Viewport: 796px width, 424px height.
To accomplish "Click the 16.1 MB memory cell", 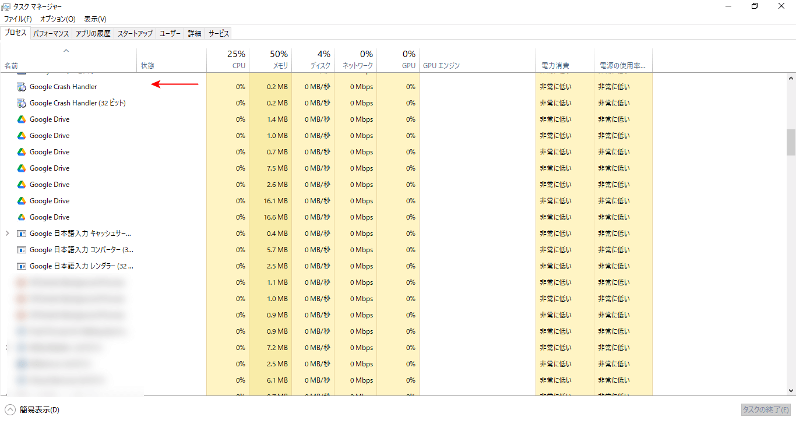I will click(x=270, y=201).
